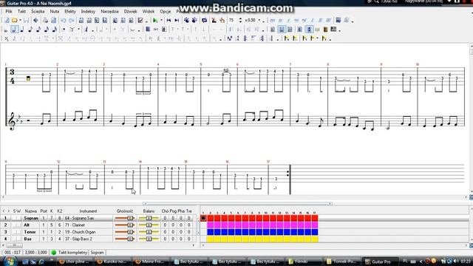Screen dimensions: 473x266
Task: Select the sixteenth note duration icon
Action: 38,30
